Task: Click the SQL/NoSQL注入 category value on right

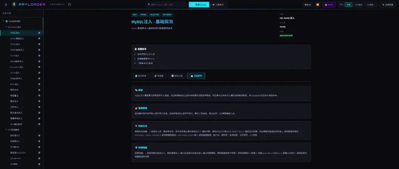Action: [287, 18]
